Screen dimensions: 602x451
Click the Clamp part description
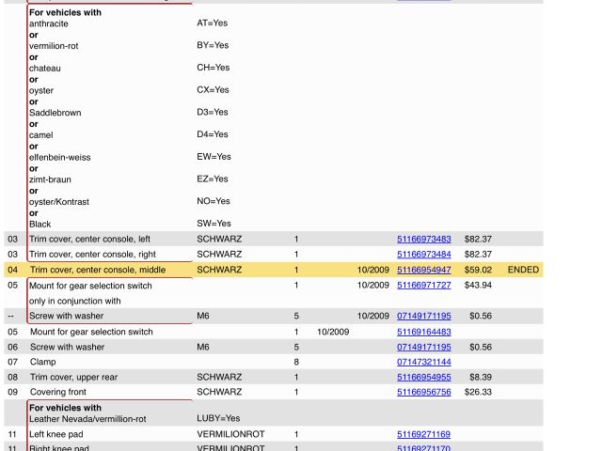(x=42, y=362)
